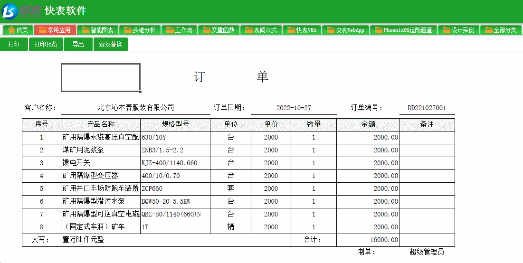This screenshot has height=263, width=523.
Task: Click the 单价 column header
Action: pos(271,124)
